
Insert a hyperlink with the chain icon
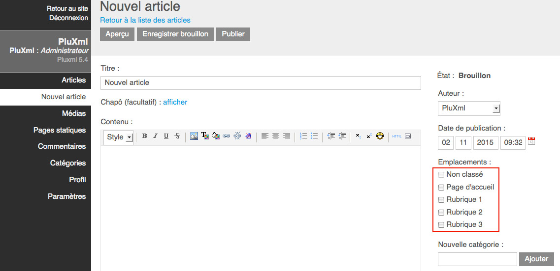(x=227, y=136)
